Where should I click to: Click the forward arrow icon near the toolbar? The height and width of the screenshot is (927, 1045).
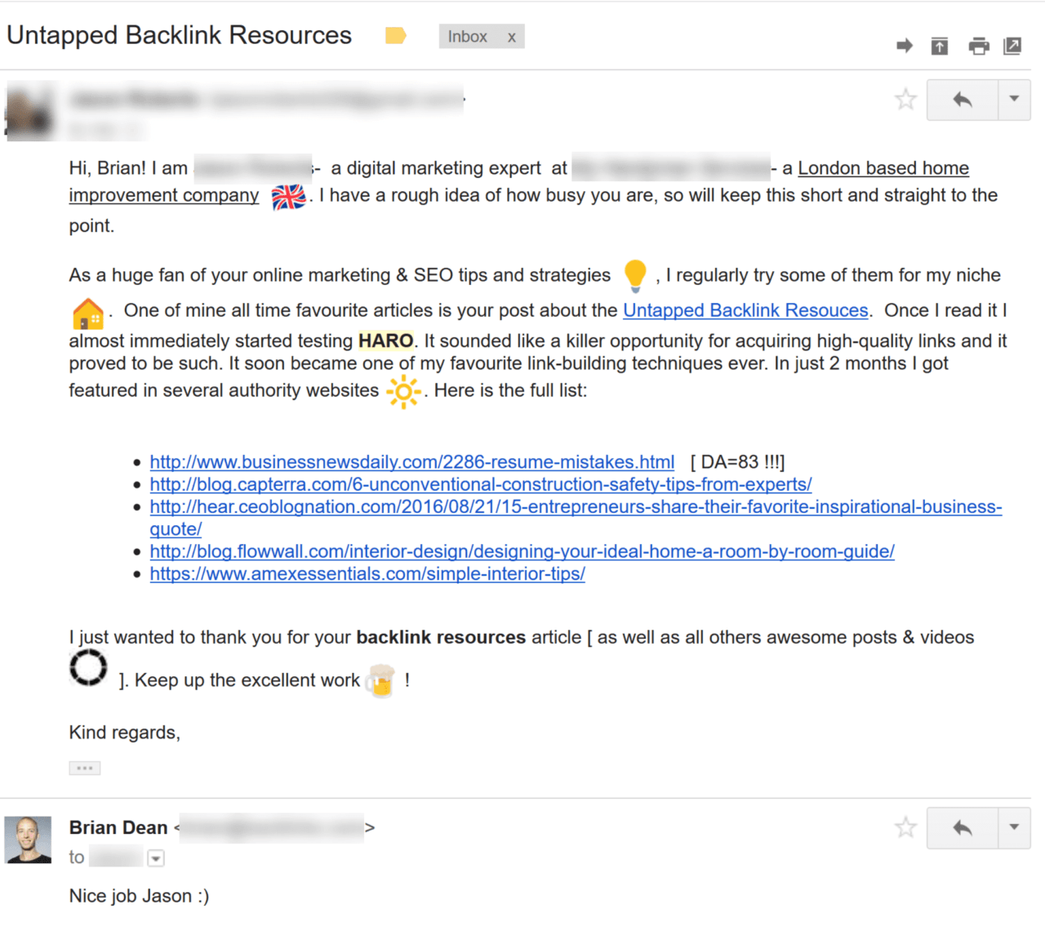(905, 46)
